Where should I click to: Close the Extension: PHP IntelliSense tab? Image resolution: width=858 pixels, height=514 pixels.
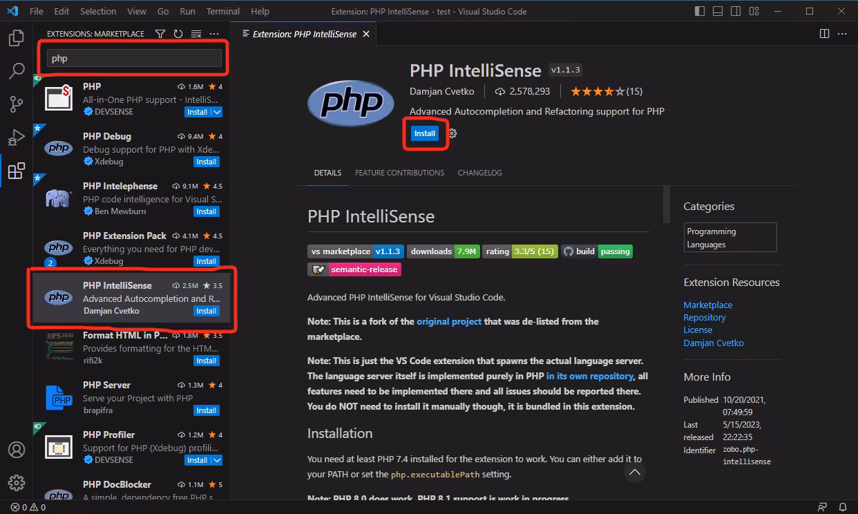click(366, 34)
